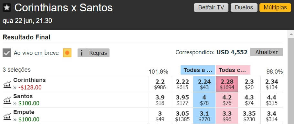Screen dimensions: 294x124
Task: Open the Santos price chart icon
Action: click(x=7, y=100)
